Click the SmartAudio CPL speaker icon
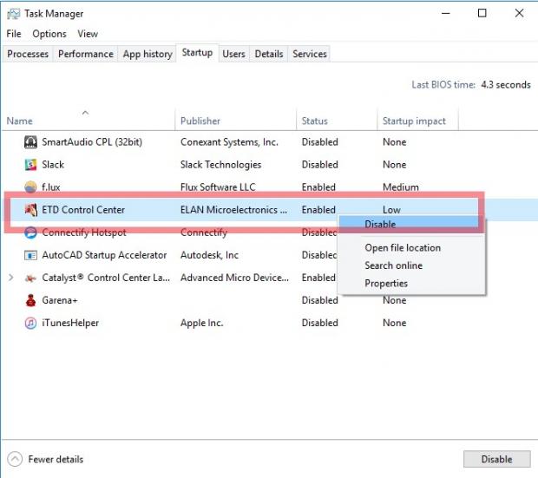This screenshot has height=478, width=538. pyautogui.click(x=30, y=142)
